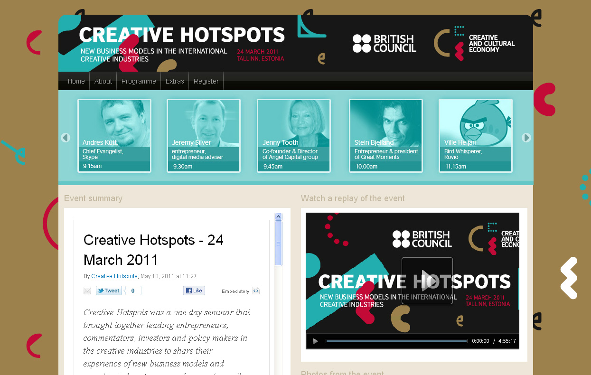Image resolution: width=591 pixels, height=375 pixels.
Task: Click the Creative Hotspots header title
Action: pyautogui.click(x=182, y=35)
